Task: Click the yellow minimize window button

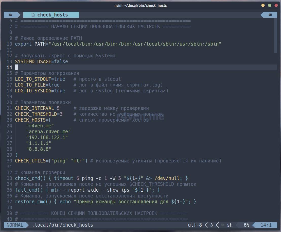Action: click(x=263, y=5)
